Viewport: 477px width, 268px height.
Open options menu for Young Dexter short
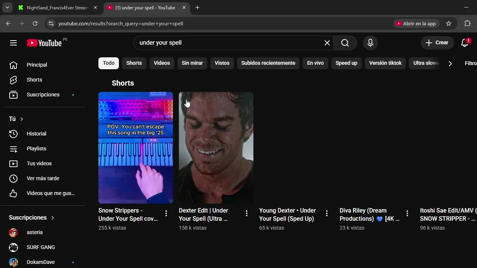click(327, 213)
